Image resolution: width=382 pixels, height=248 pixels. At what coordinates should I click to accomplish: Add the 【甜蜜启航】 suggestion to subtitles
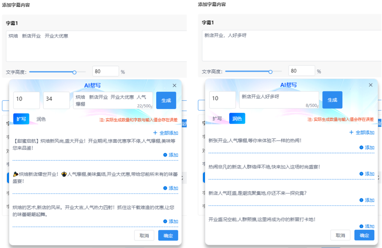171,155
